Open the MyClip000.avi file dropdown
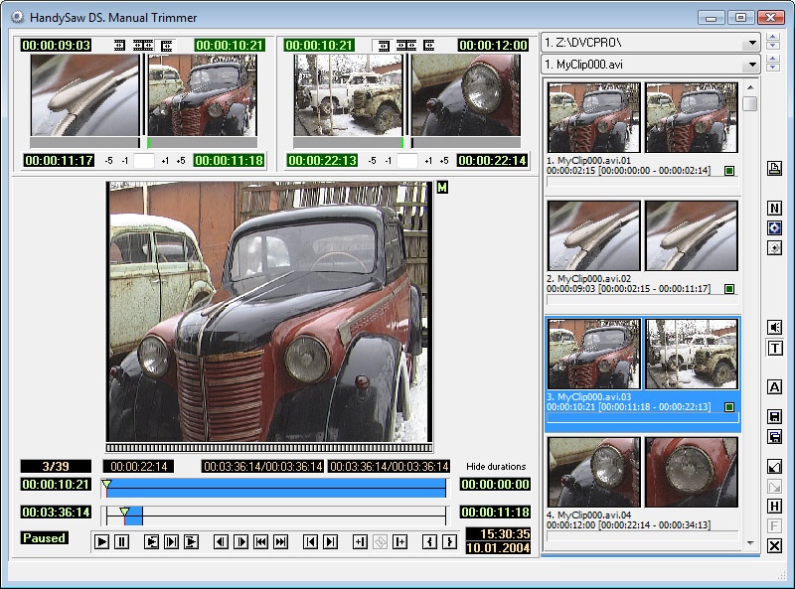Image resolution: width=795 pixels, height=589 pixels. pos(752,65)
